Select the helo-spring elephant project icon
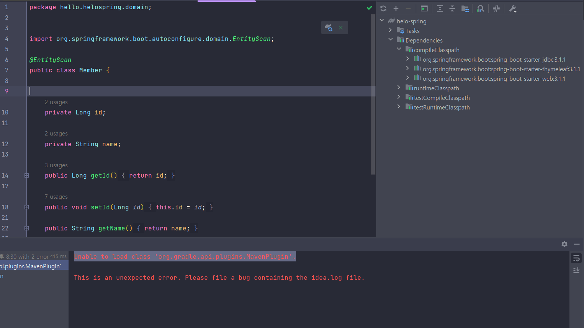Image resolution: width=584 pixels, height=328 pixels. coord(391,21)
